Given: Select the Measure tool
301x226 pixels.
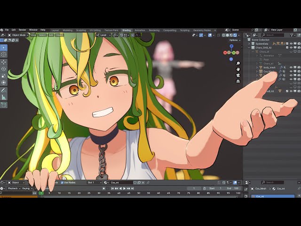Looking at the screenshot, I should 4,97.
